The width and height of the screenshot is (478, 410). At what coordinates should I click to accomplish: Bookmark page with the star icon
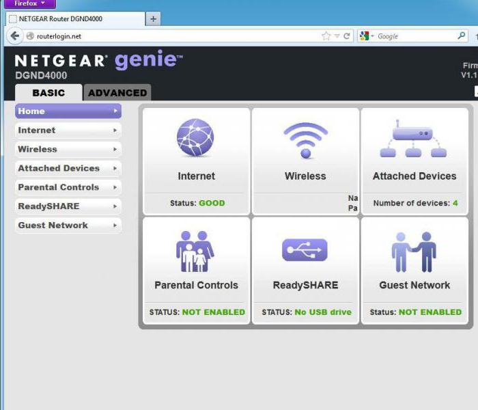pos(326,36)
